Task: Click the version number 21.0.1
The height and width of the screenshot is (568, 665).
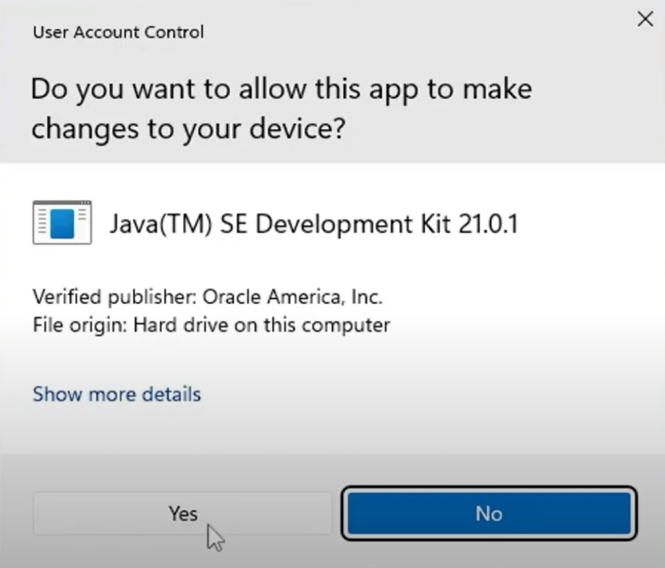Action: click(488, 225)
